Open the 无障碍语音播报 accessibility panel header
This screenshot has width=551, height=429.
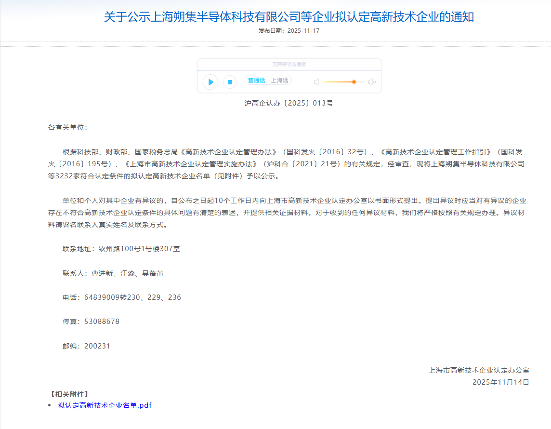coord(289,64)
